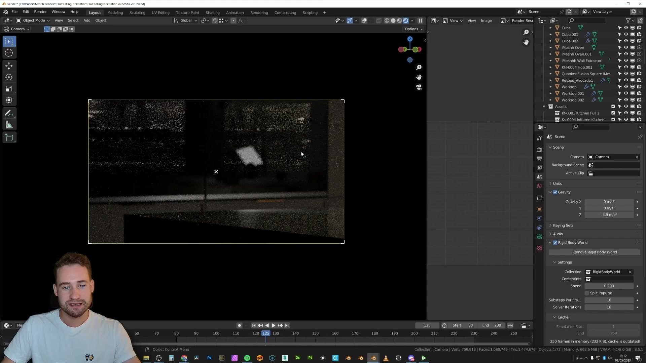Open the Output properties tab

(539, 159)
